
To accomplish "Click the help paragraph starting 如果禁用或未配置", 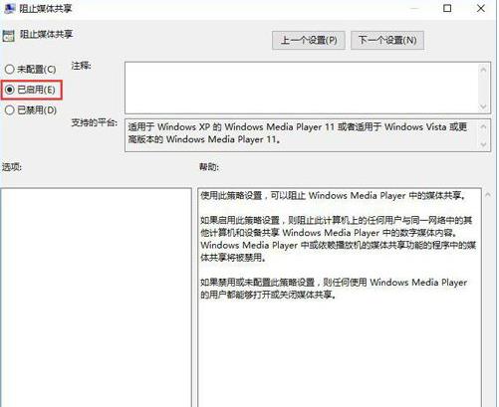I will pyautogui.click(x=334, y=289).
